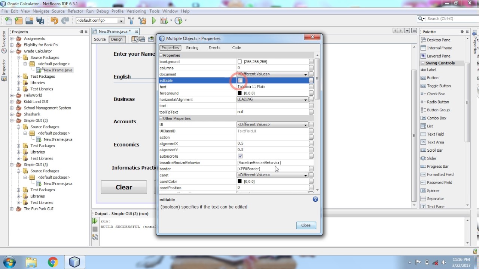Switch to the Events tab
Screen dimensions: 479x269
click(x=214, y=48)
